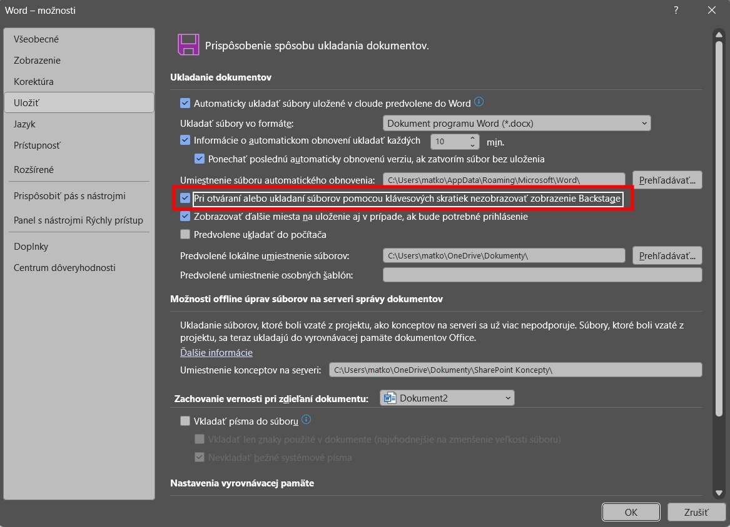Click the autorecover minutes value field
Viewport: 730px width, 527px height.
coord(449,141)
